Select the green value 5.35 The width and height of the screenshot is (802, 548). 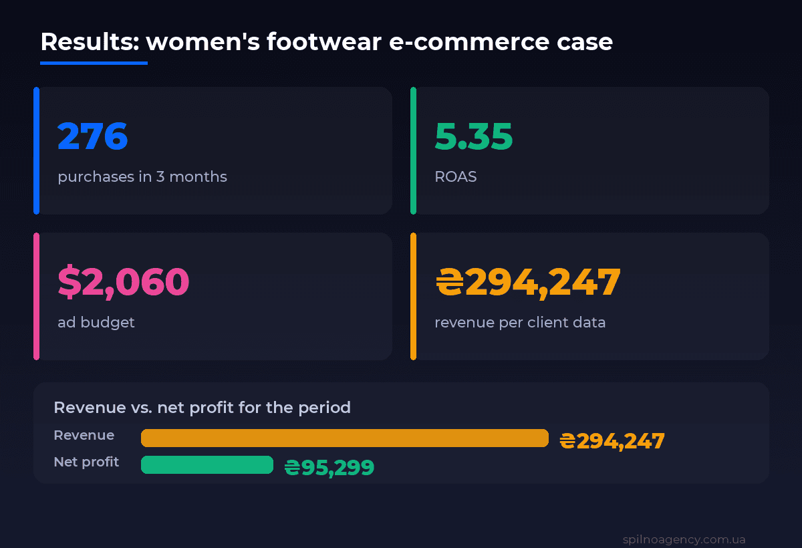coord(473,136)
